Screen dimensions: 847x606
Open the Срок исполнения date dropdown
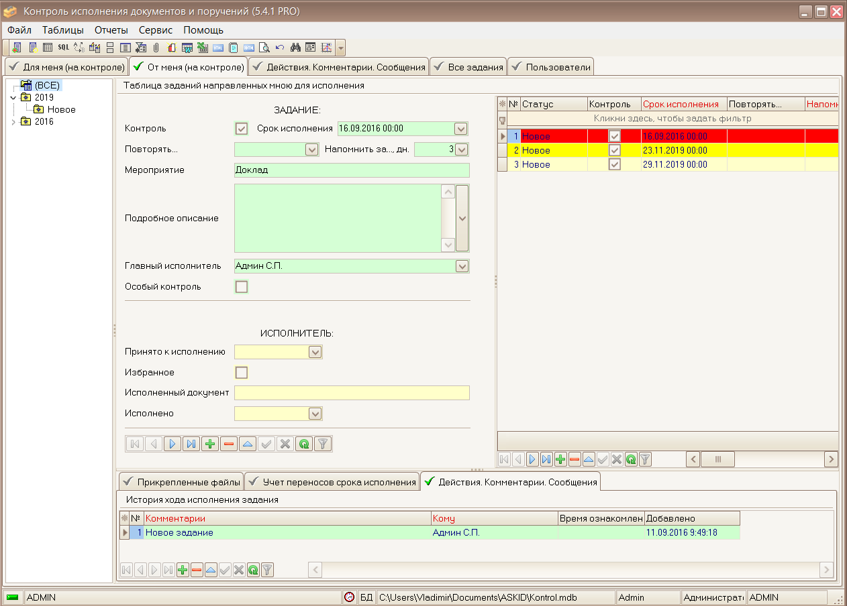460,129
